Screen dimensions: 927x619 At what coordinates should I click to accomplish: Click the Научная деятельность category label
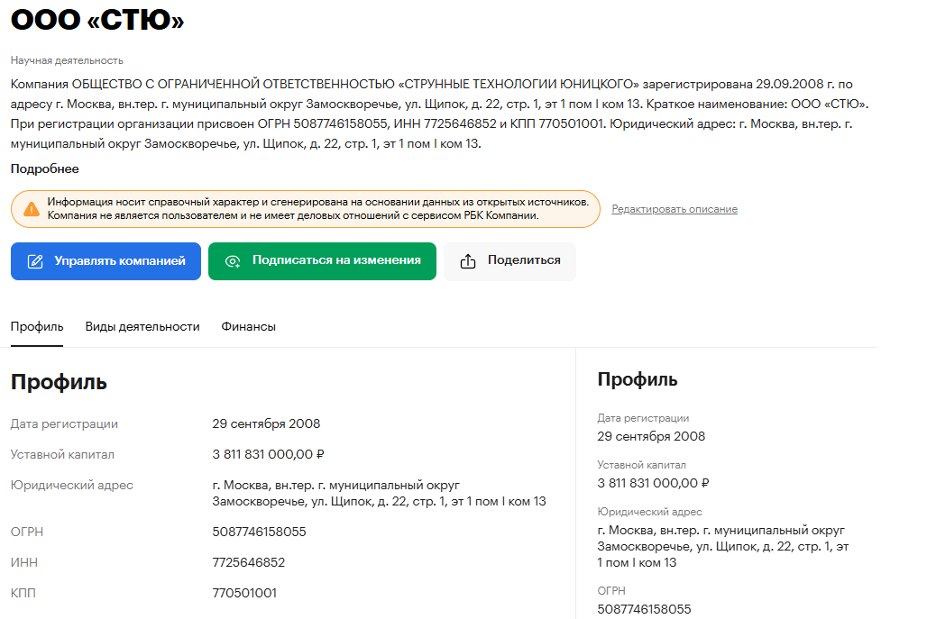point(67,60)
